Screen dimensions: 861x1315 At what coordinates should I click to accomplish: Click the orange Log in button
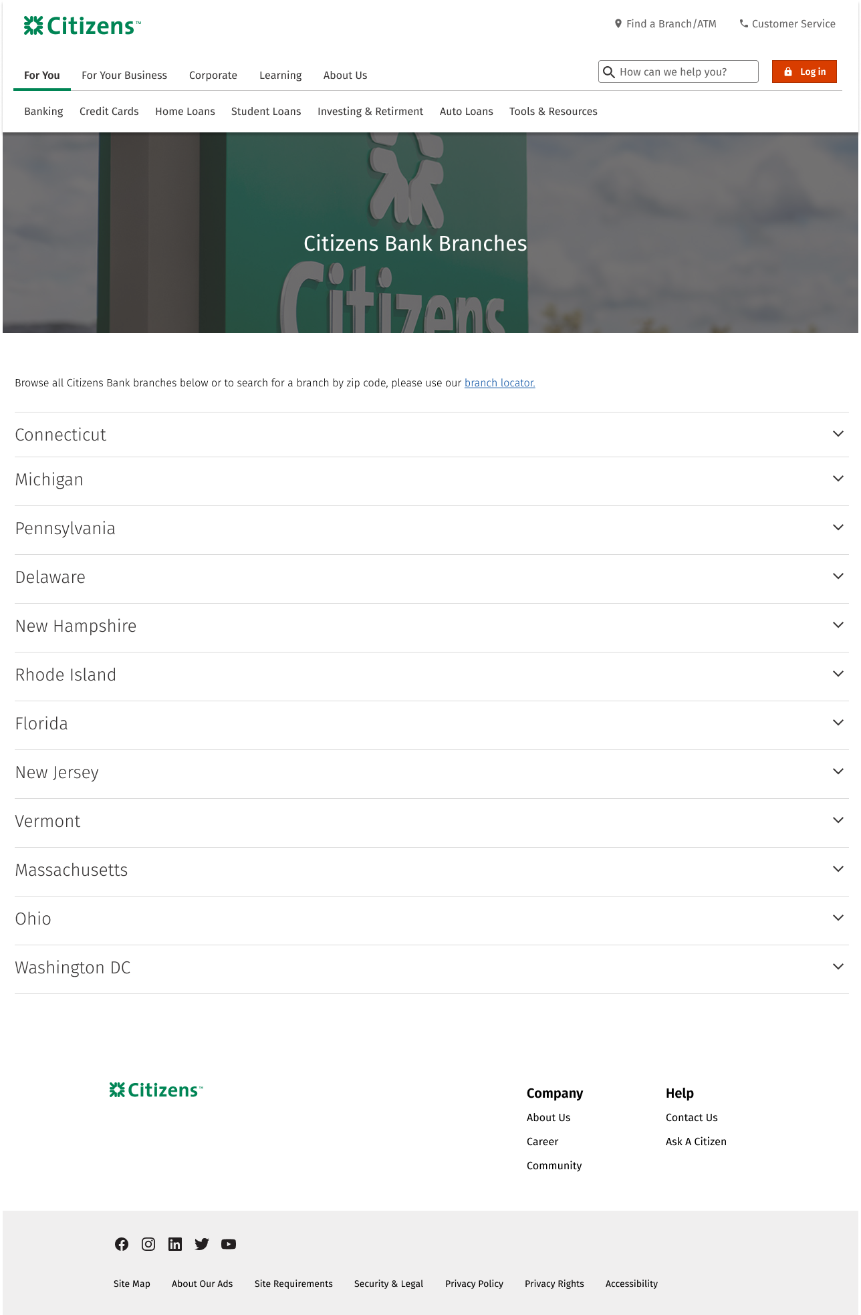tap(804, 72)
